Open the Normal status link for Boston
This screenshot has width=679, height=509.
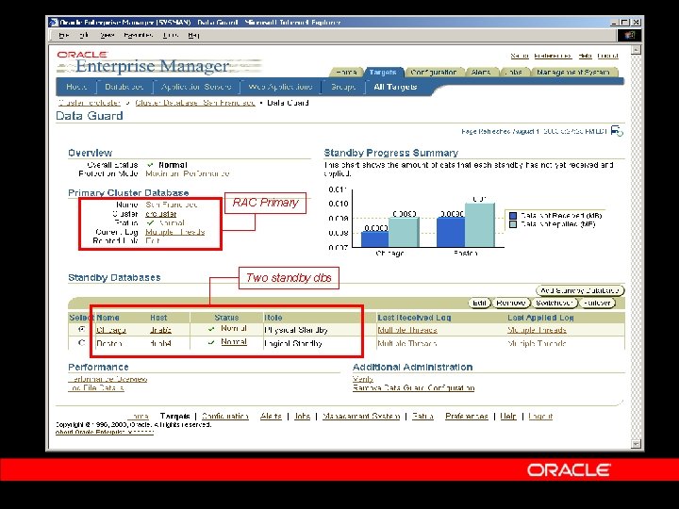(234, 342)
